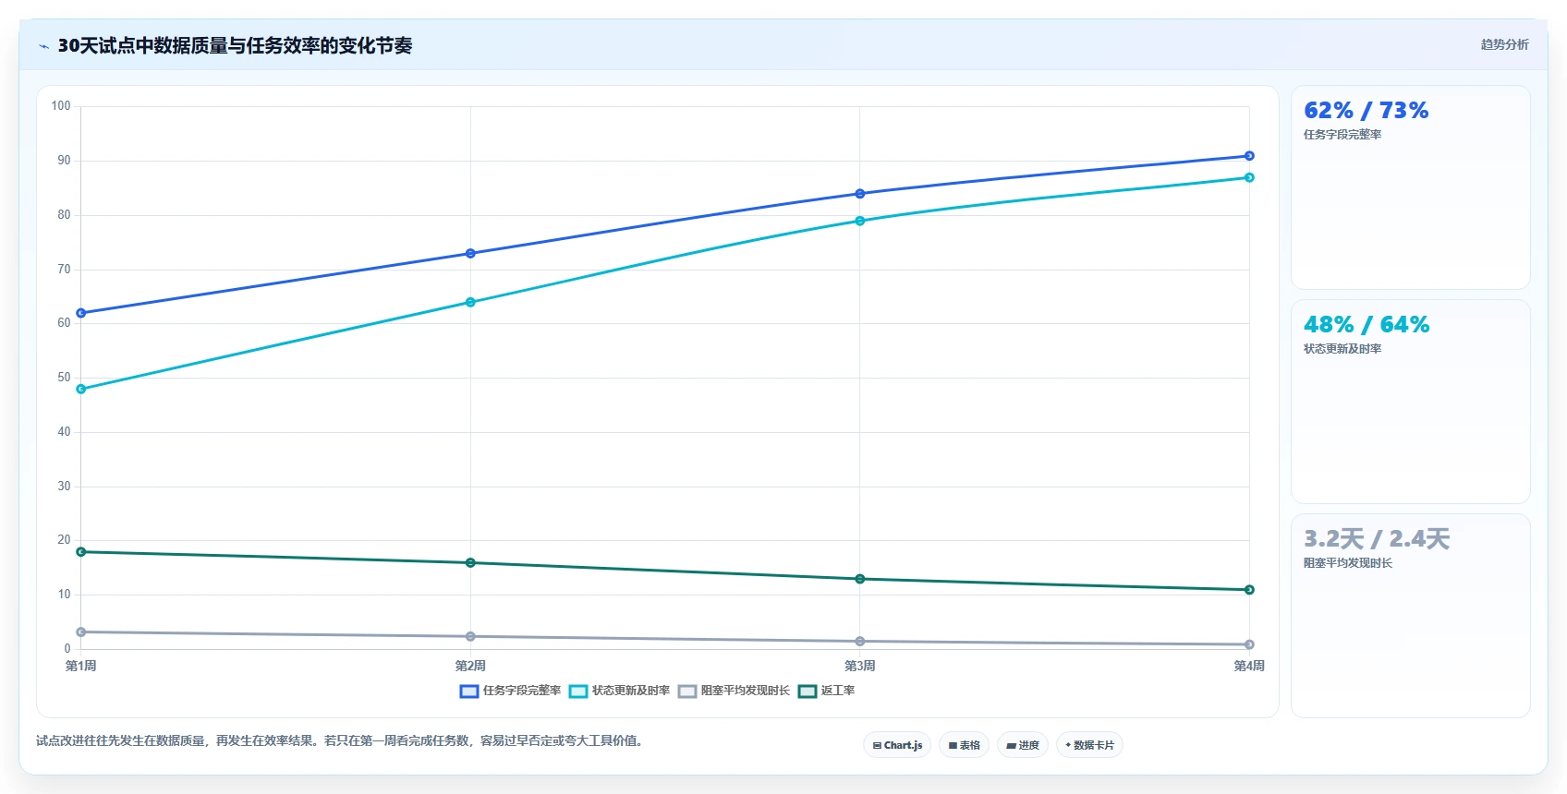
Task: Select 状态更新及时率 point at 第1周
Action: point(81,389)
